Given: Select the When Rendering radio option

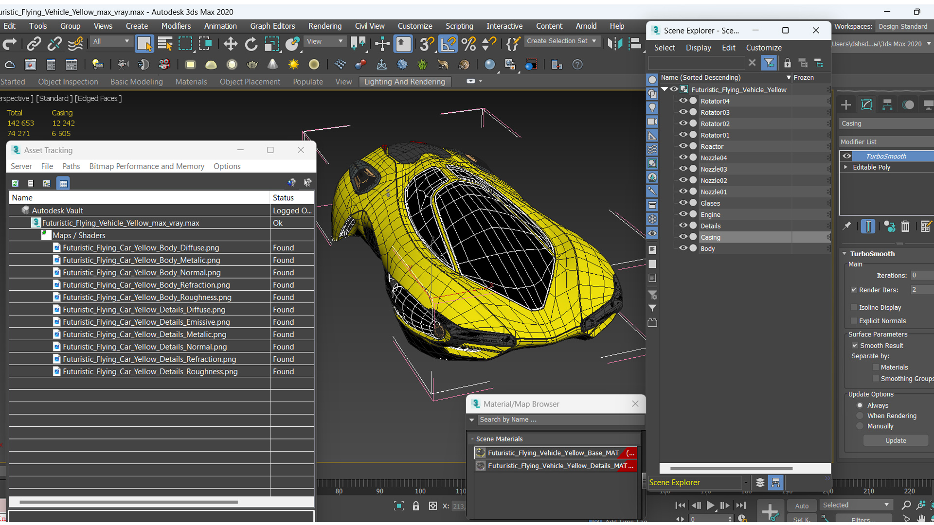Looking at the screenshot, I should click(860, 416).
